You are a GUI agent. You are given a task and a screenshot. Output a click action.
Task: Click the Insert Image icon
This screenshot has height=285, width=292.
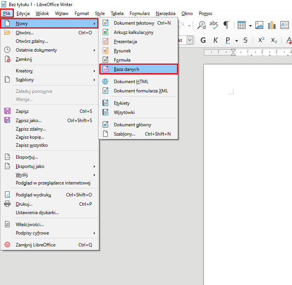coord(259,25)
